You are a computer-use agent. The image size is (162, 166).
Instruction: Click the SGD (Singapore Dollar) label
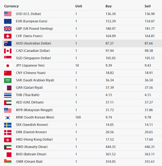(34, 58)
